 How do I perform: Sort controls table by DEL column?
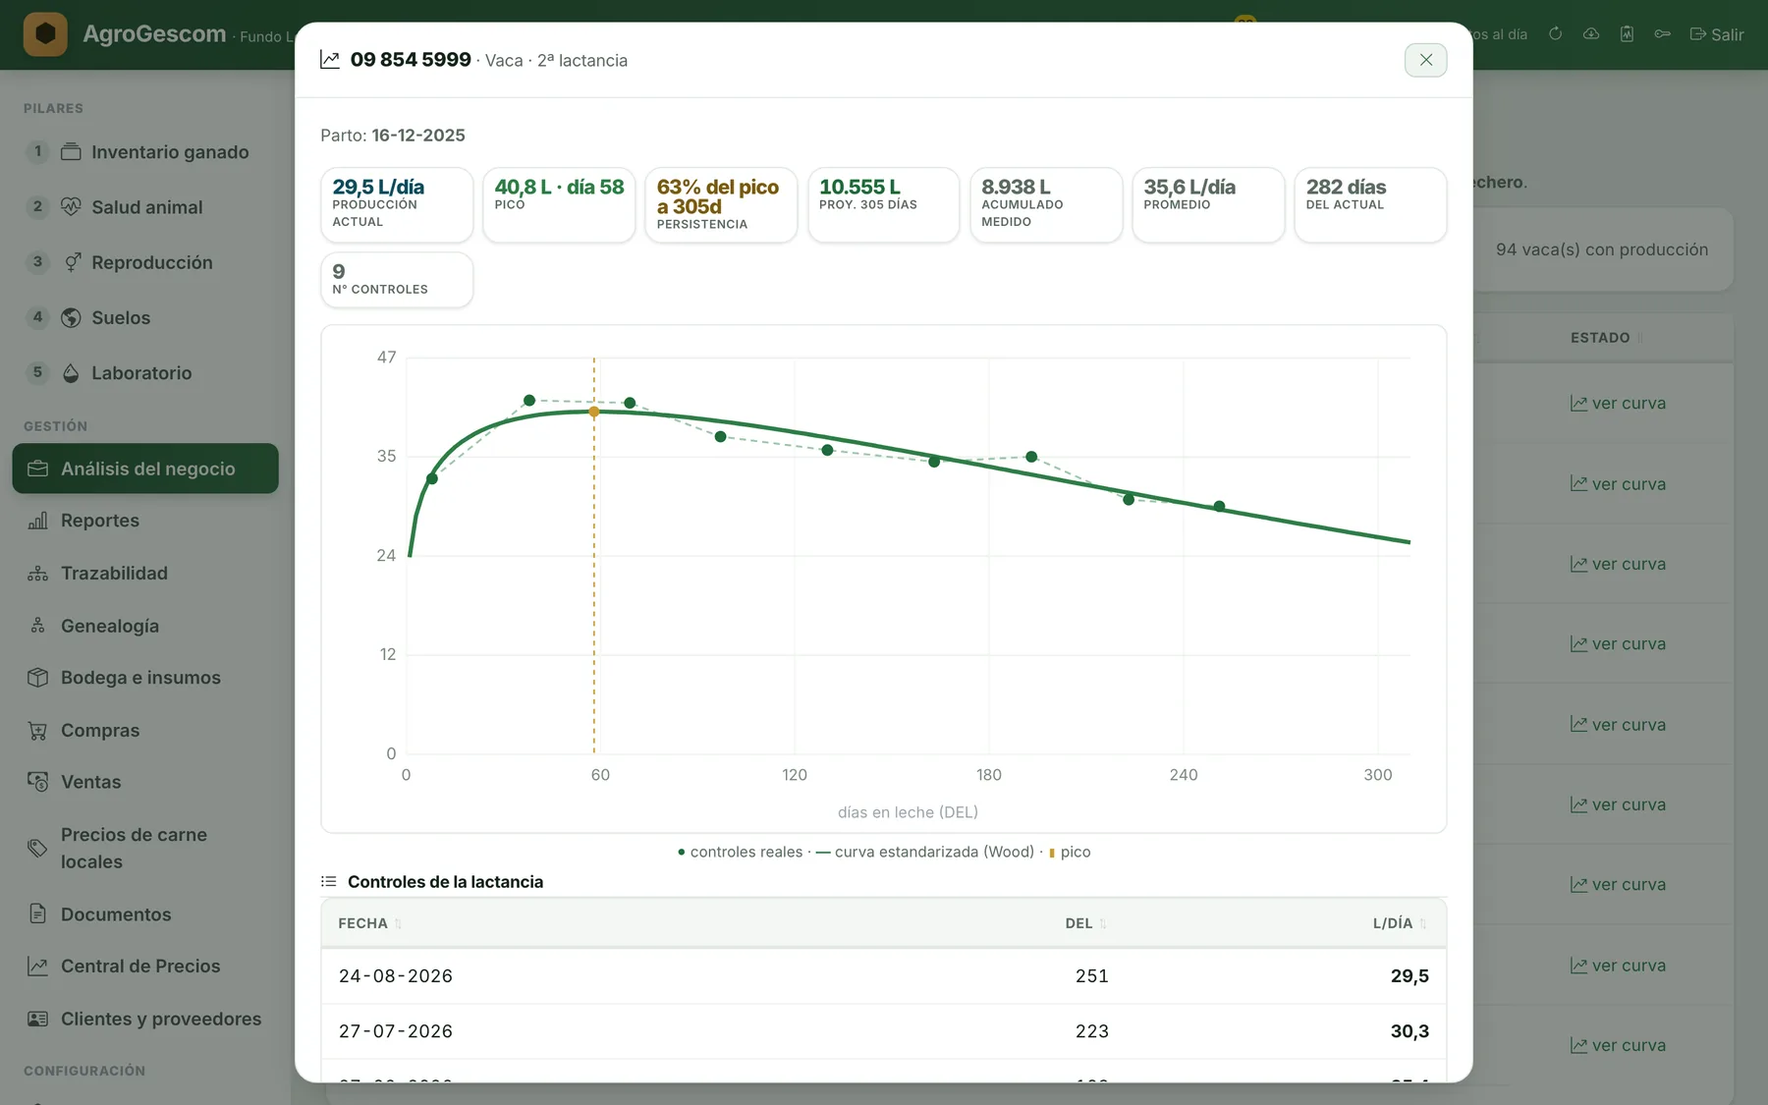(1085, 923)
